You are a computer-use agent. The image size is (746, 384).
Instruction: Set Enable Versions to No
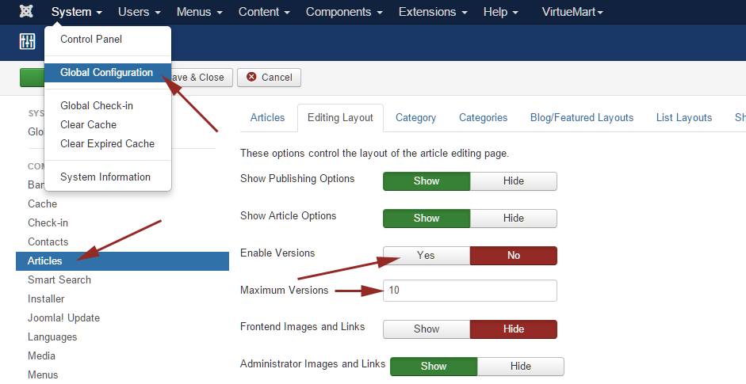[514, 255]
